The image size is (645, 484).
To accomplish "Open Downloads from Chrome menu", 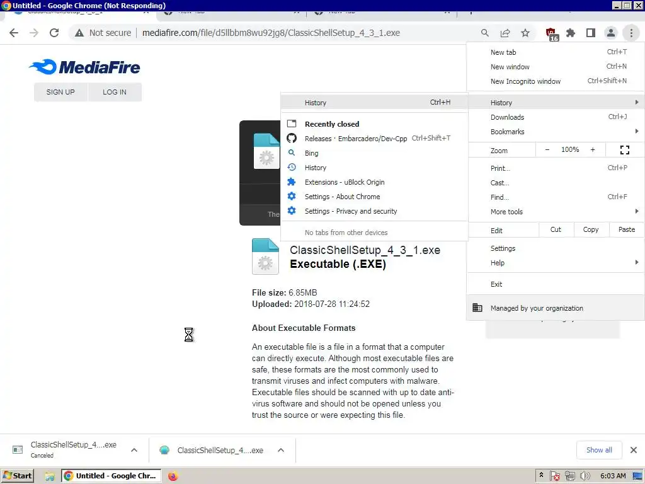I will point(556,117).
